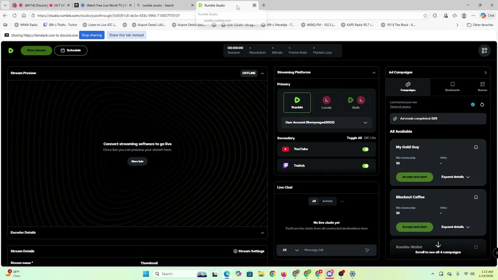Select Both as primary platform
The image size is (498, 280).
356,103
